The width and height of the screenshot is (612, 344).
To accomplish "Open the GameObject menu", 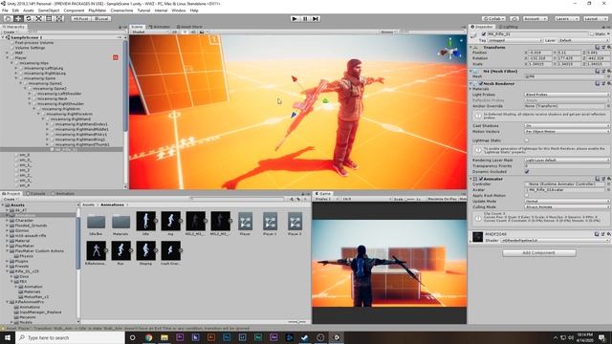I will tap(49, 11).
